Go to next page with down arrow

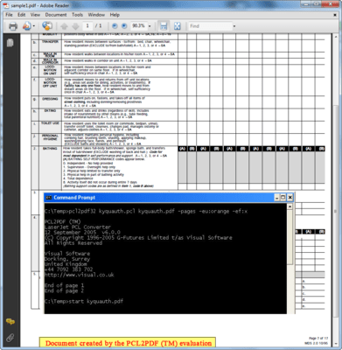(75, 26)
